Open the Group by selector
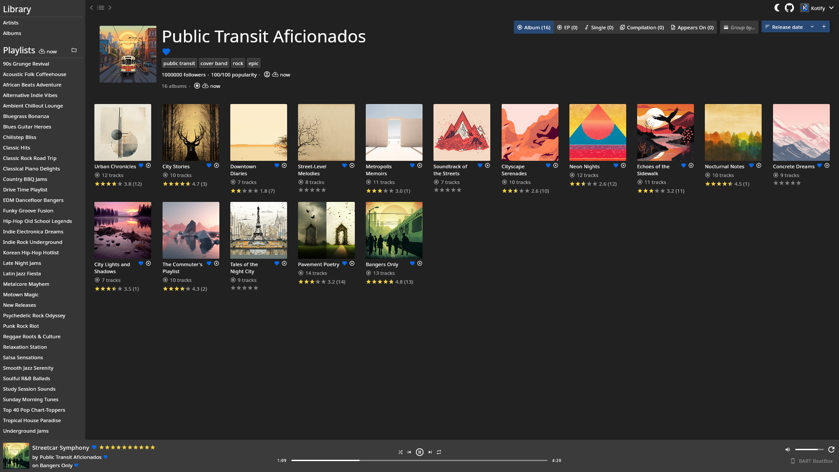Viewport: 839px width, 472px height. [739, 27]
